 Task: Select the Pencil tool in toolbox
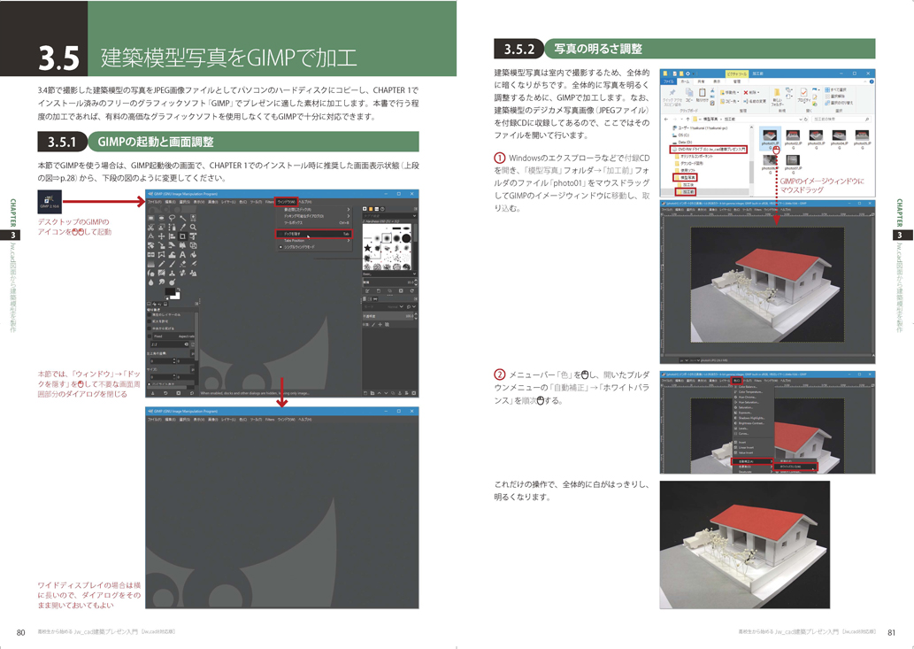161,264
